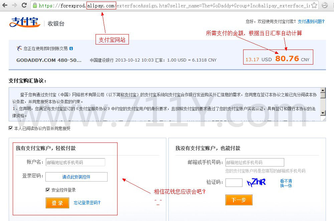Screen dimensions: 334x221
Task: Click the round extension icon right of the star
Action: [325, 5]
